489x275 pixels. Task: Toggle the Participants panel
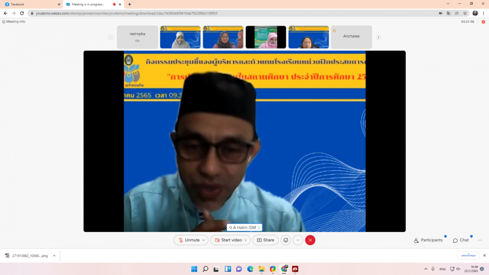point(428,240)
